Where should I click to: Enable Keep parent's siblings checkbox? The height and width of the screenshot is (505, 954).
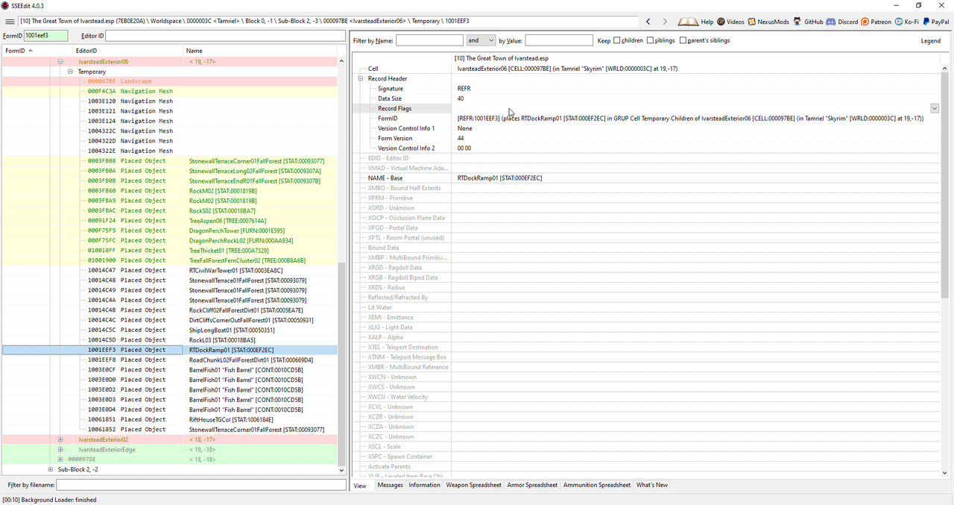pos(683,40)
